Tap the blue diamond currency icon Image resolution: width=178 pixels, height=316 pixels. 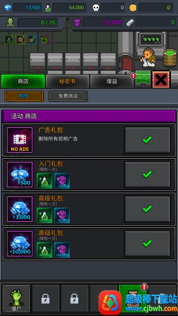click(8, 8)
